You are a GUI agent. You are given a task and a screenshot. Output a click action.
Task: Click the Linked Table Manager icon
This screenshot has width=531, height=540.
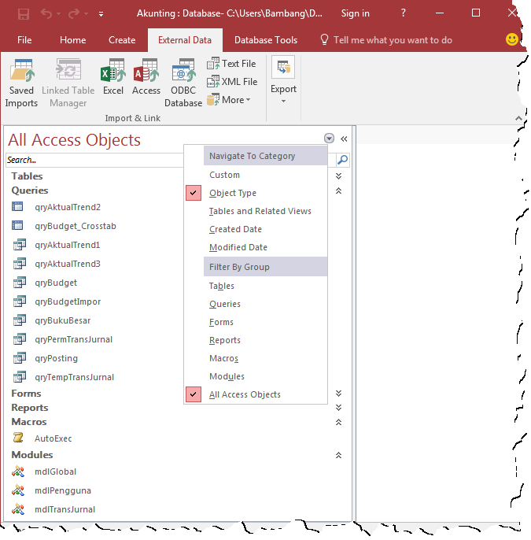68,69
